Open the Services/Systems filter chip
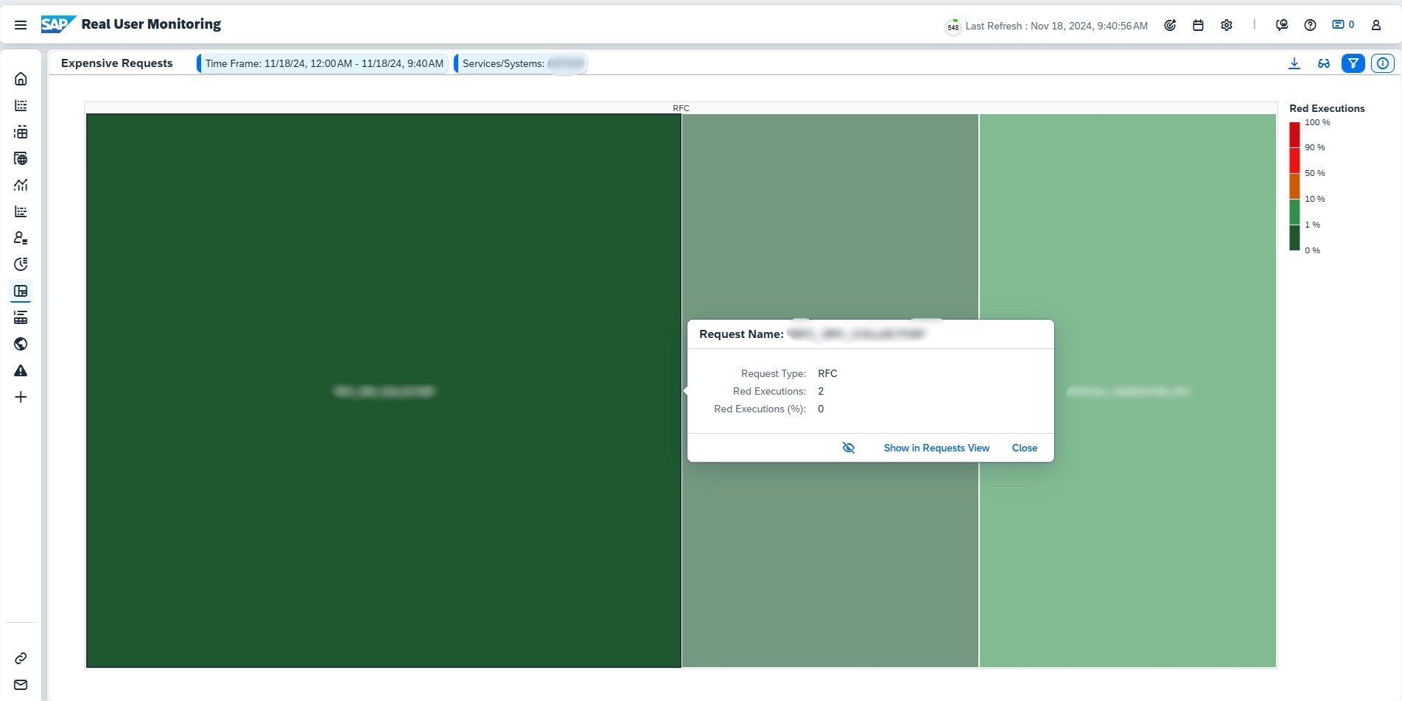The height and width of the screenshot is (701, 1402). click(522, 63)
